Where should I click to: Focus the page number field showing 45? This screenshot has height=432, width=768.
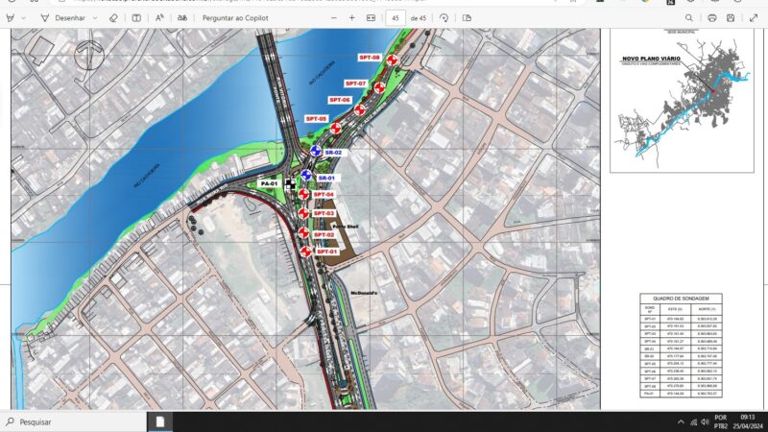[x=396, y=18]
